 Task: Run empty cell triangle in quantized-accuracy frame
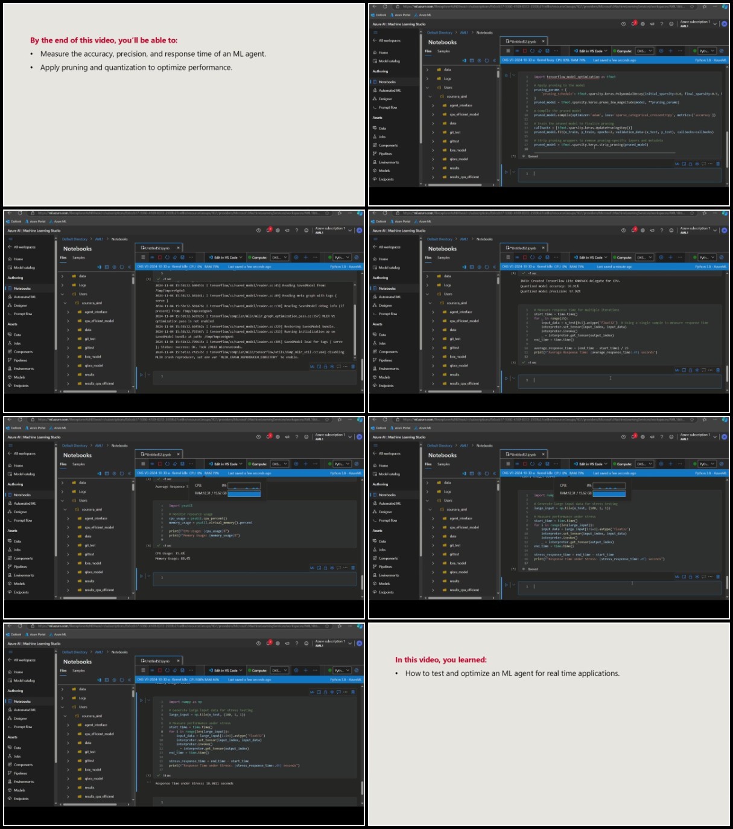coord(507,379)
